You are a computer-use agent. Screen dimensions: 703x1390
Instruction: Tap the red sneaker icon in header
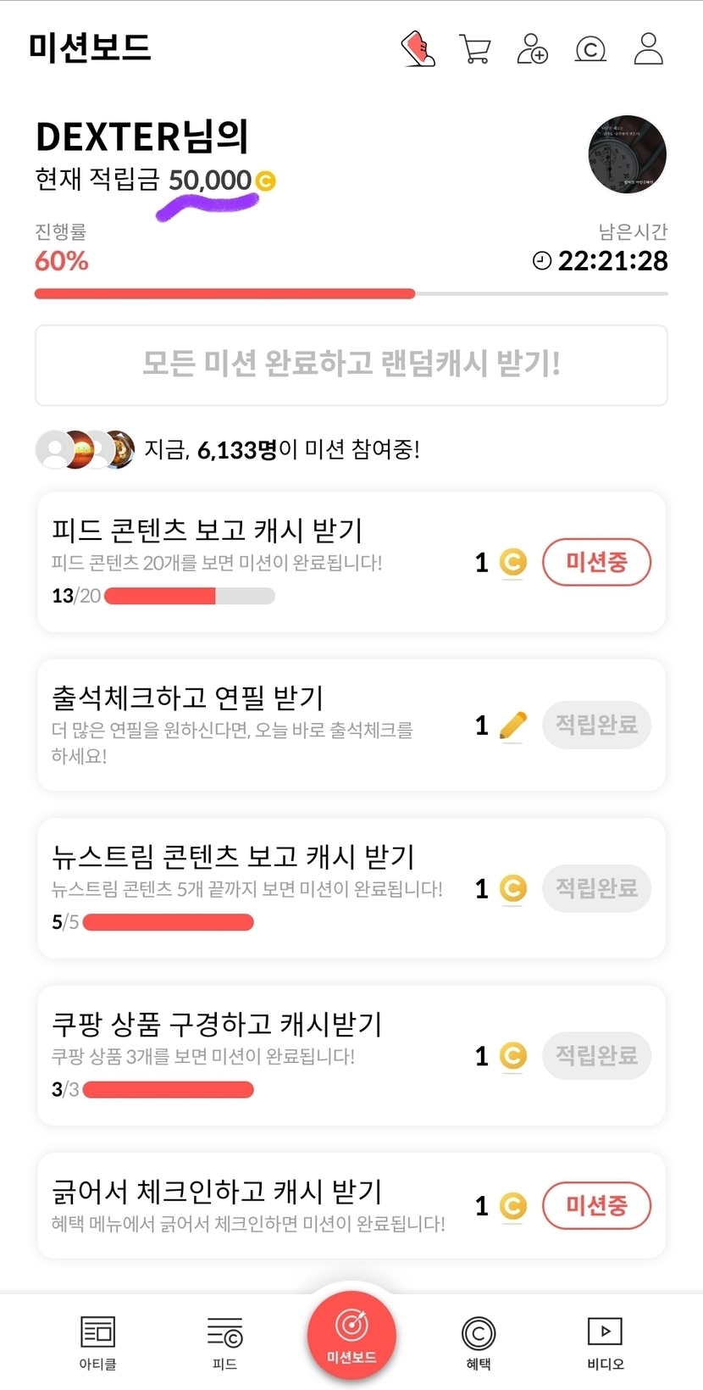(x=418, y=49)
